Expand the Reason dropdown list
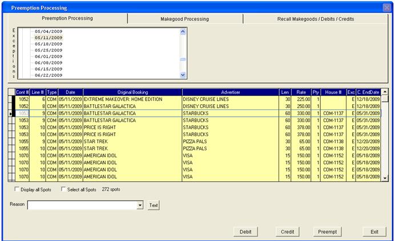Screen dimensions: 395x241 coord(140,205)
